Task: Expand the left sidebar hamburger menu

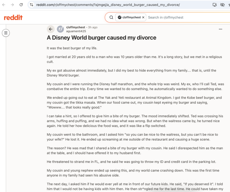Action: tap(6, 33)
